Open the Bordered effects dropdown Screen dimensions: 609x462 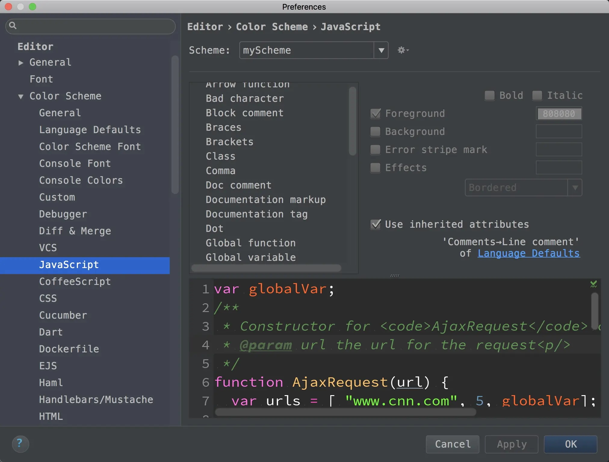[523, 188]
